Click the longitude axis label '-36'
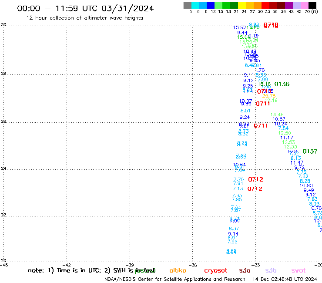 click(193, 265)
